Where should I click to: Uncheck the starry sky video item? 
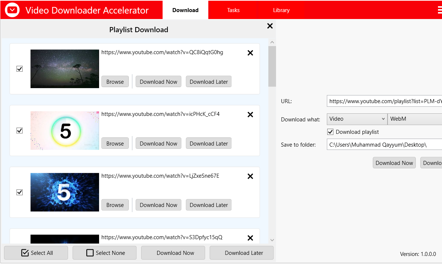pos(19,69)
